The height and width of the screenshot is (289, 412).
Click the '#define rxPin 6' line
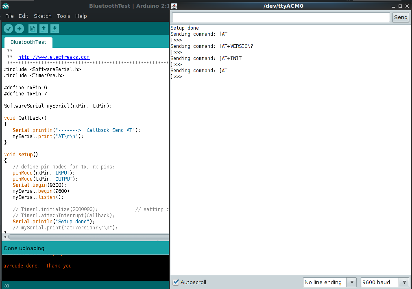click(26, 88)
